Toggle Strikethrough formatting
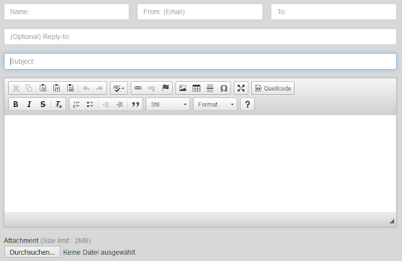402x261 pixels. click(x=43, y=104)
